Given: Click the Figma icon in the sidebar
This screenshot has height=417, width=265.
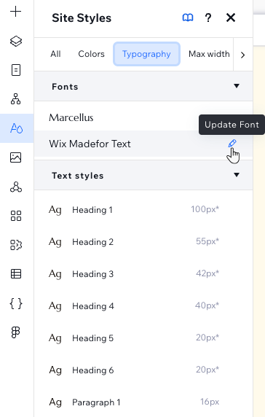Looking at the screenshot, I should pos(16,332).
